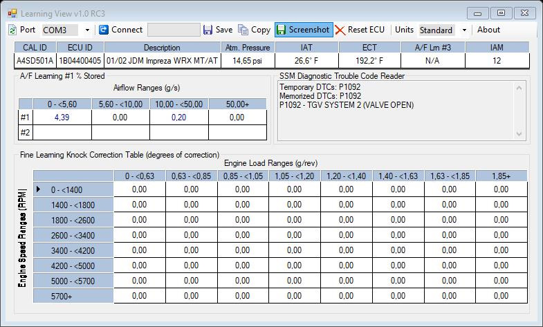Click the 1,20 - <1,40 engine load header
543x327 pixels.
(347, 176)
